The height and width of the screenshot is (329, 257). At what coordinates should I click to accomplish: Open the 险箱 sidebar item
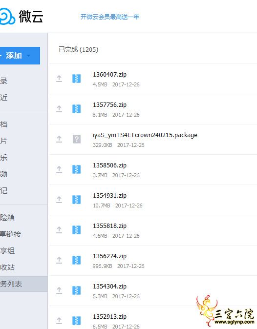click(7, 218)
